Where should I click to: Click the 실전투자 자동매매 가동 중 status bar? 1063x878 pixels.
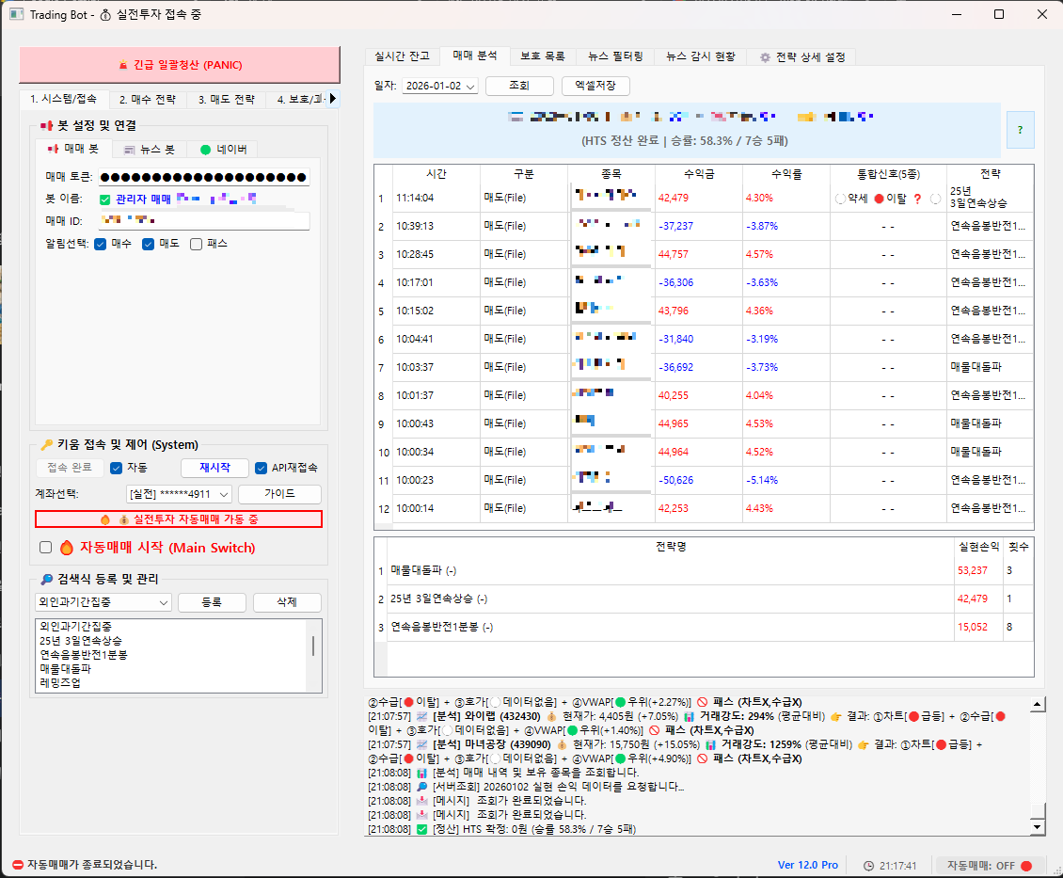(x=179, y=519)
